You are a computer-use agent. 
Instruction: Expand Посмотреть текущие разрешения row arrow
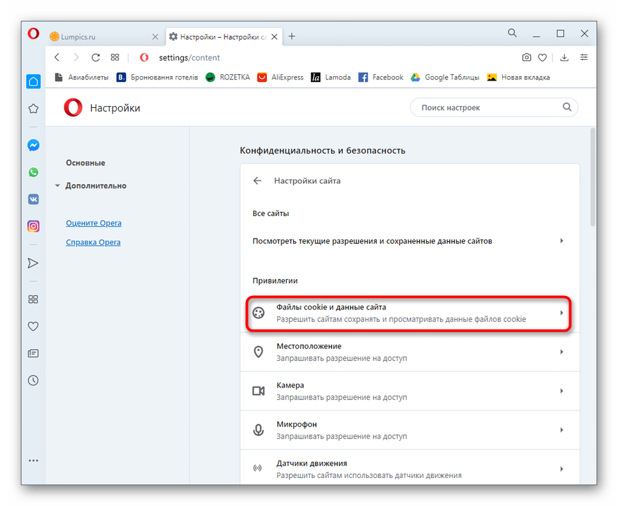pos(561,241)
